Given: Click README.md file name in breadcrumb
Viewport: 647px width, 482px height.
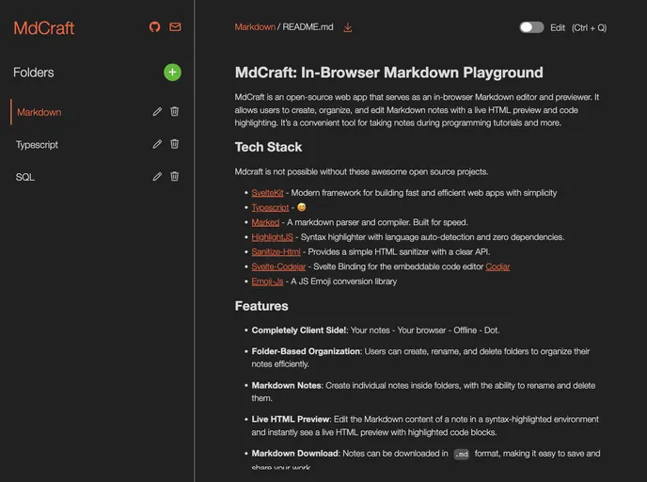Looking at the screenshot, I should click(x=308, y=27).
